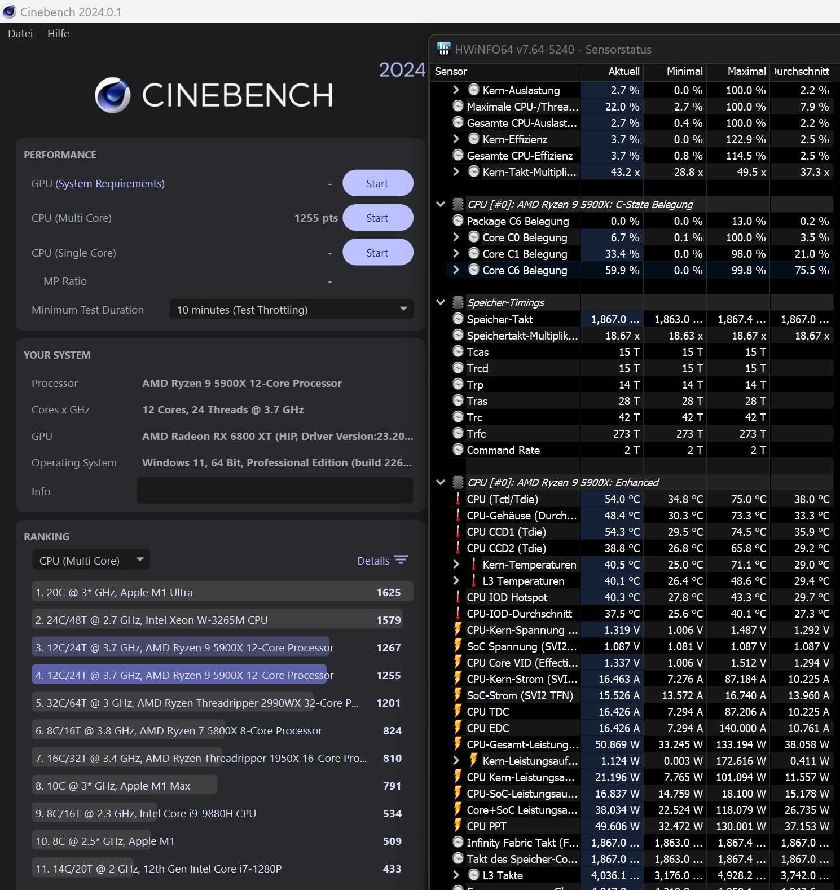This screenshot has height=890, width=840.
Task: Click chip icon of Speicher-Timings group
Action: point(458,302)
